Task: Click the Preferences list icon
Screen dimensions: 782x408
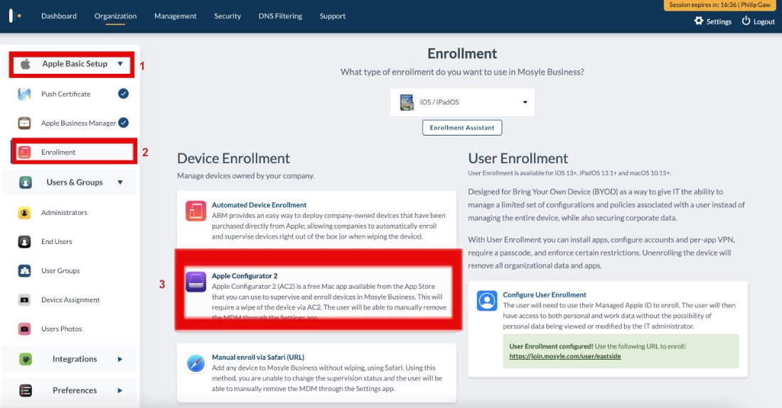Action: click(26, 390)
